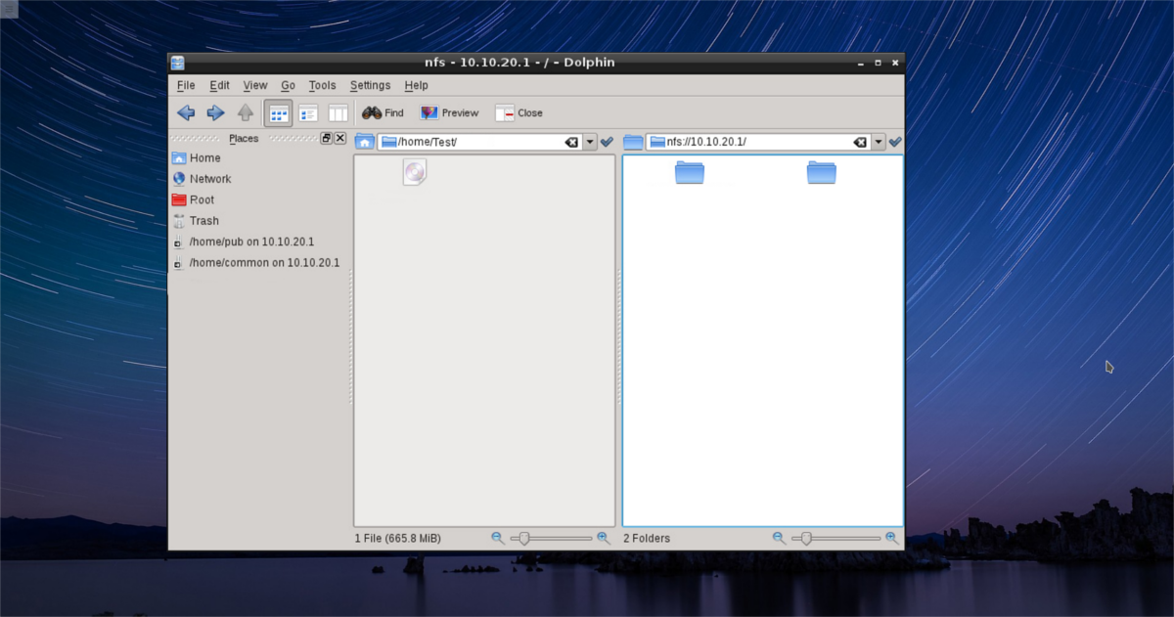This screenshot has height=617, width=1174.
Task: Float the Places panel
Action: (327, 138)
